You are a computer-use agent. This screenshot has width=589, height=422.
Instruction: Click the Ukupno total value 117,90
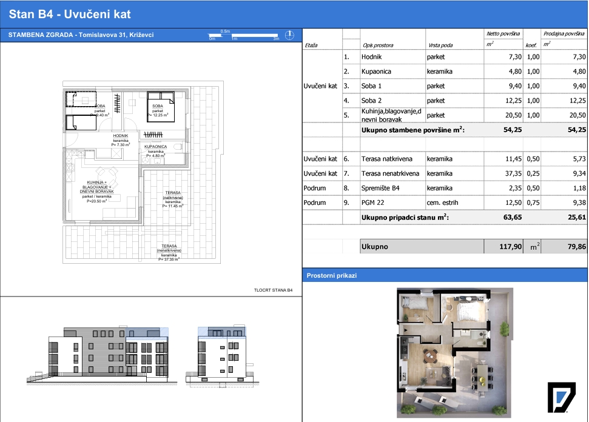(x=511, y=247)
